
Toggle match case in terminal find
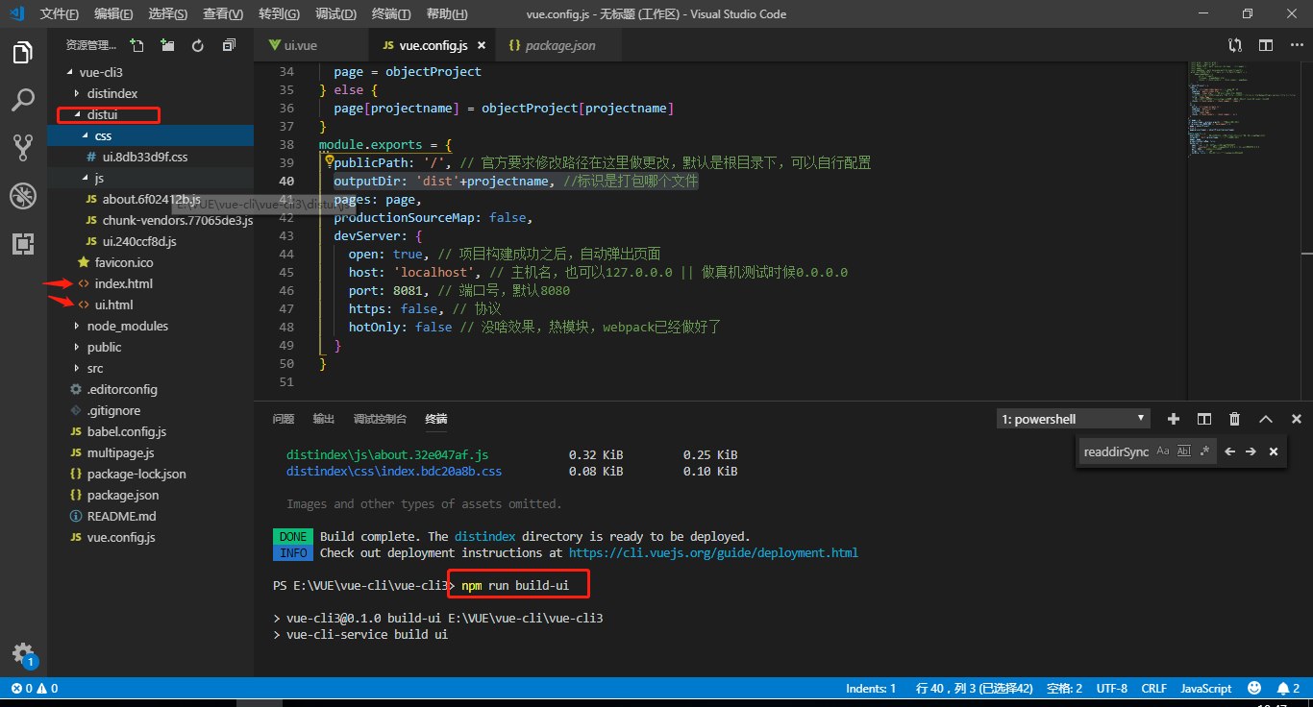click(1163, 451)
